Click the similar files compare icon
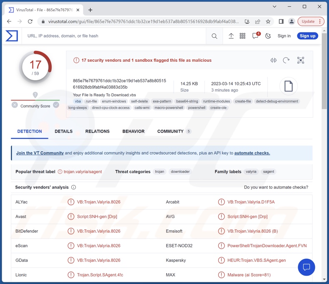 pyautogui.click(x=273, y=60)
